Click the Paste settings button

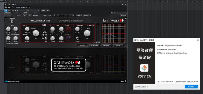click(79, 15)
